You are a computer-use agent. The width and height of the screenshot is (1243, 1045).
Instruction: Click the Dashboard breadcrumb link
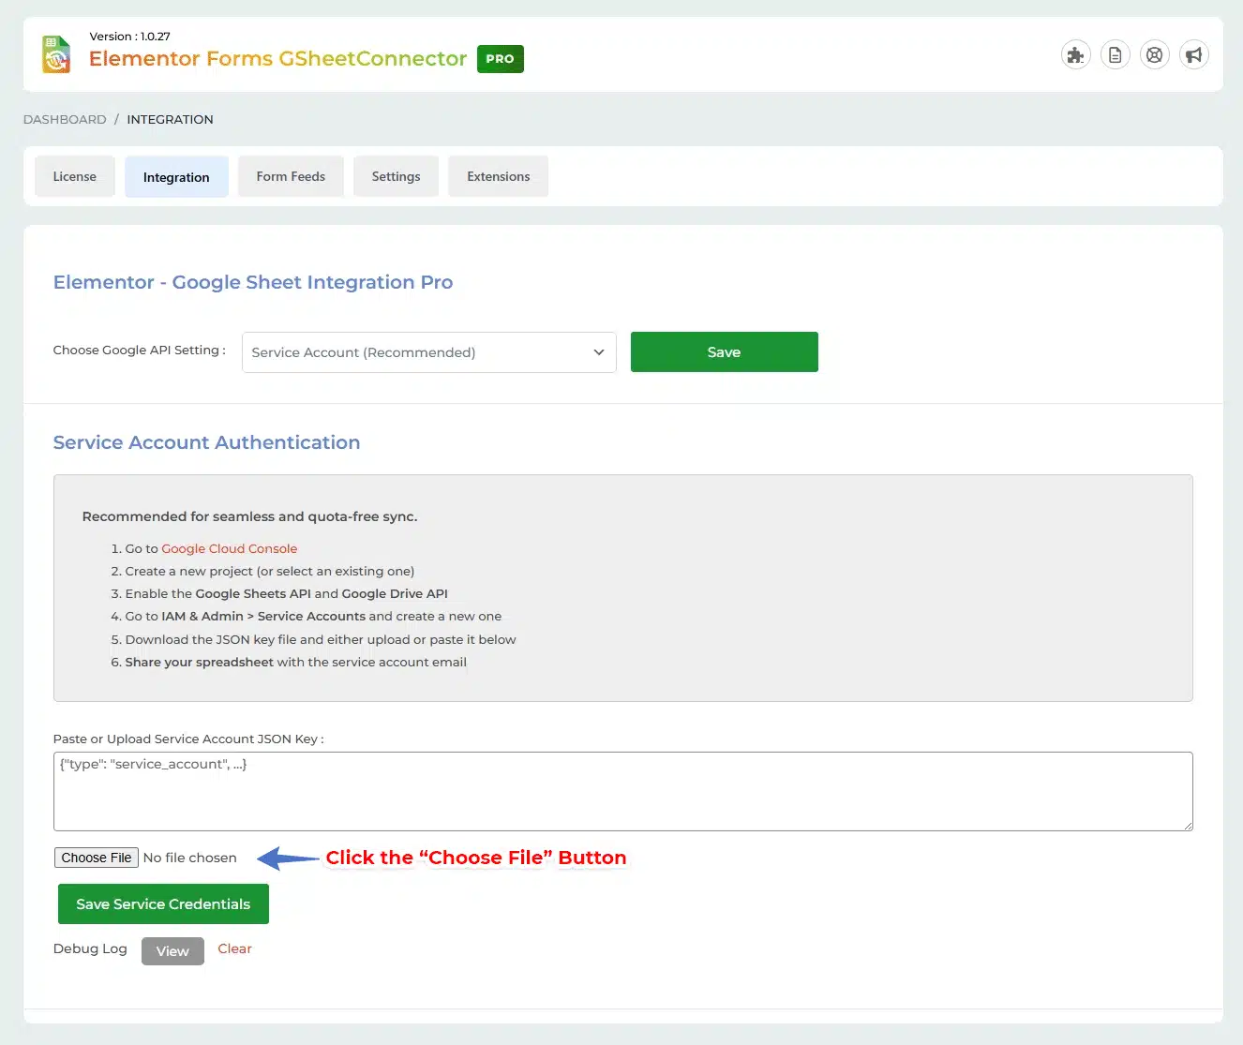pyautogui.click(x=65, y=119)
